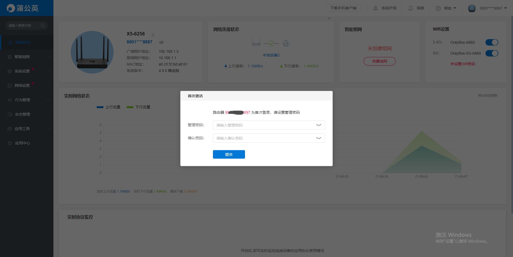Click the blue 提交 submit button

(229, 154)
